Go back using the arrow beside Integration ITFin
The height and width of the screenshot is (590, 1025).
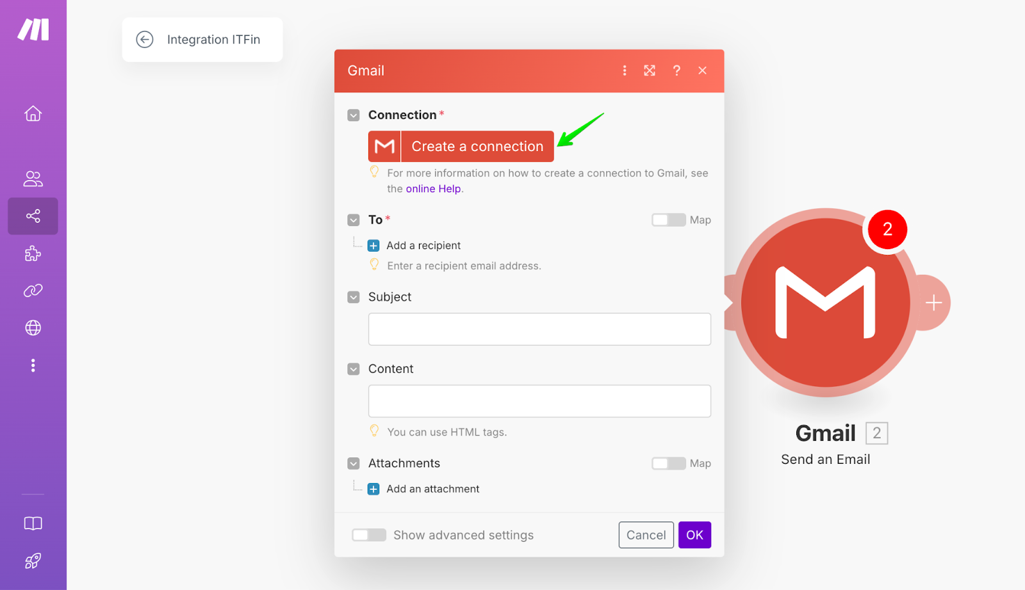coord(145,40)
